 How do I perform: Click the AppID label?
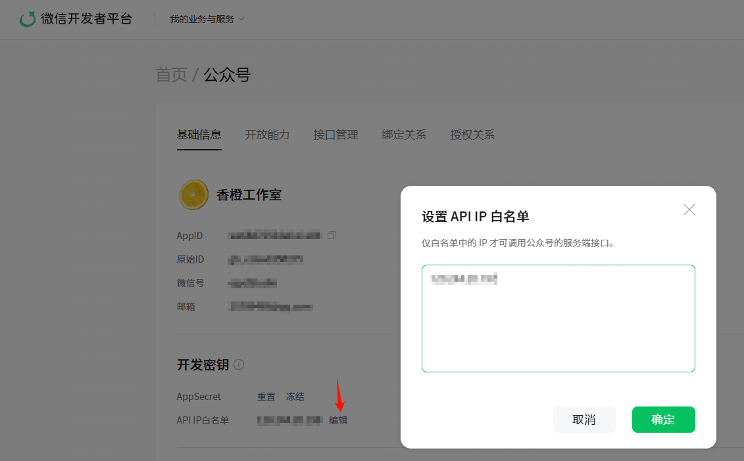tap(190, 236)
